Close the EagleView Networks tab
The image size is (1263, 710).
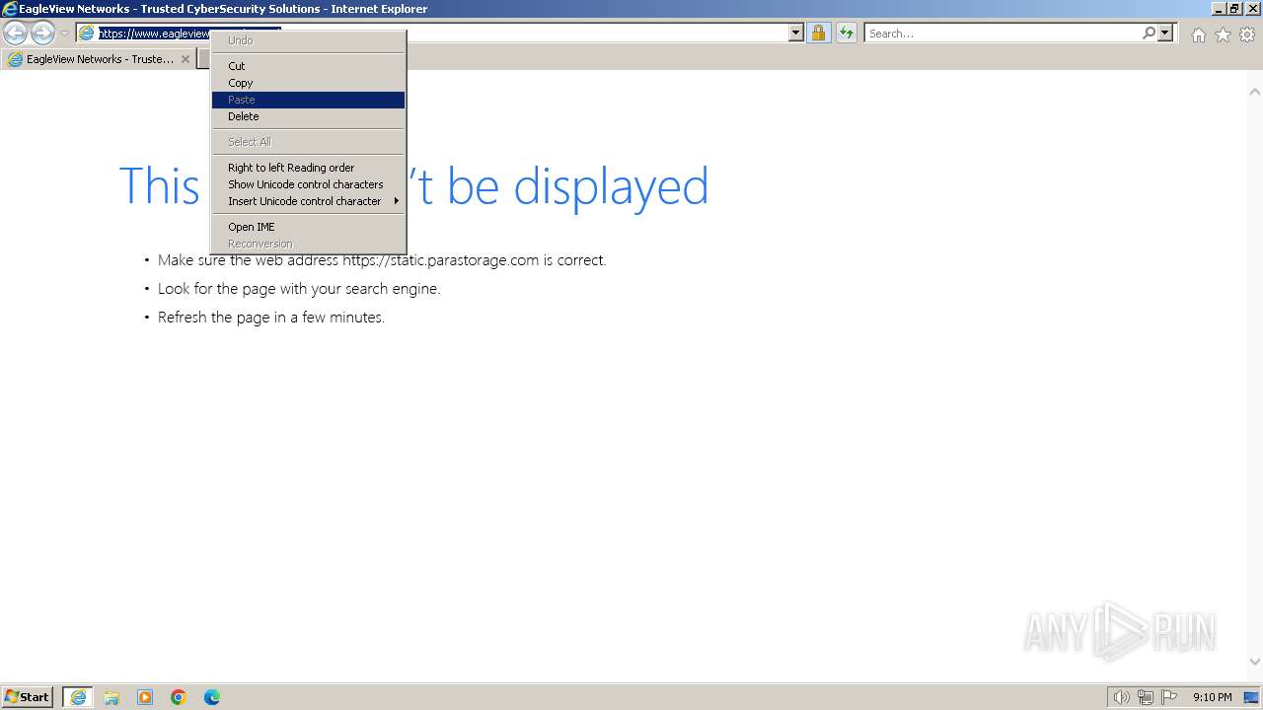point(185,59)
